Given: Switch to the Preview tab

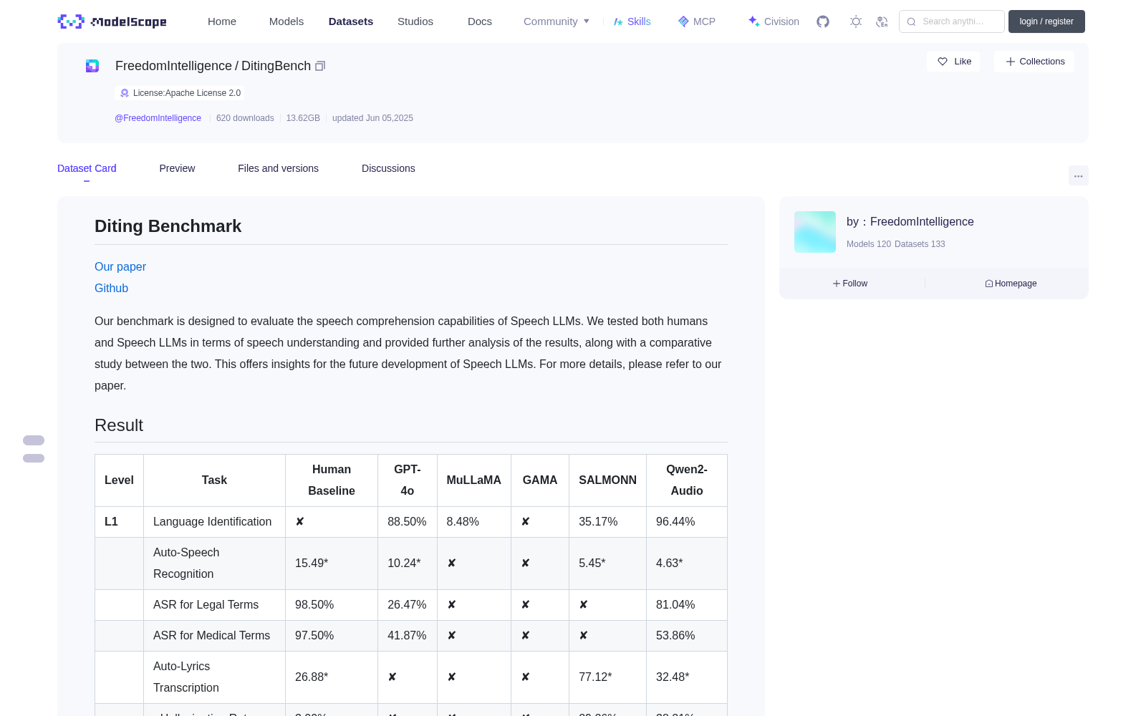Looking at the screenshot, I should tap(177, 168).
